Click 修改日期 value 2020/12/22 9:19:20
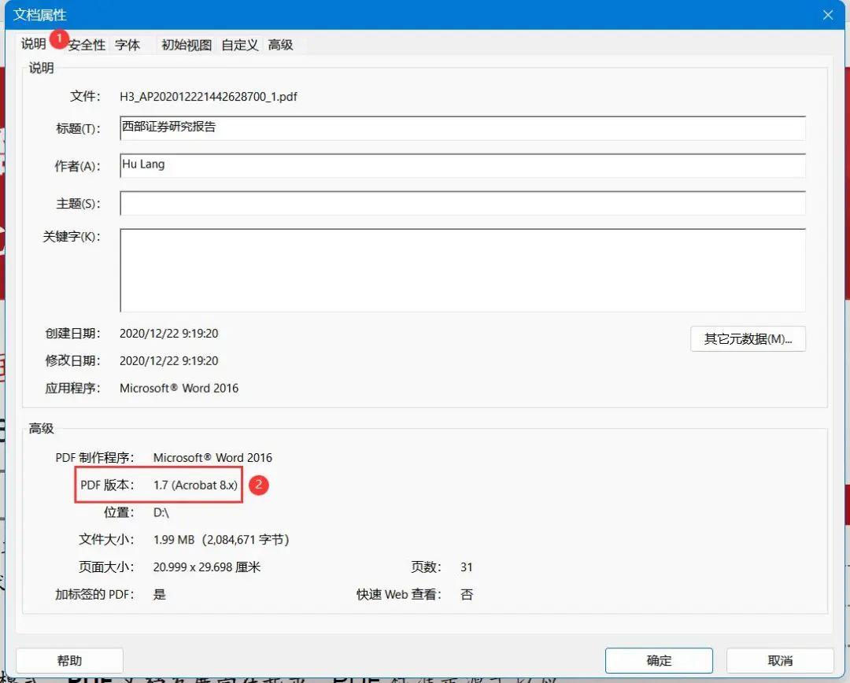Viewport: 850px width, 683px height. [168, 361]
